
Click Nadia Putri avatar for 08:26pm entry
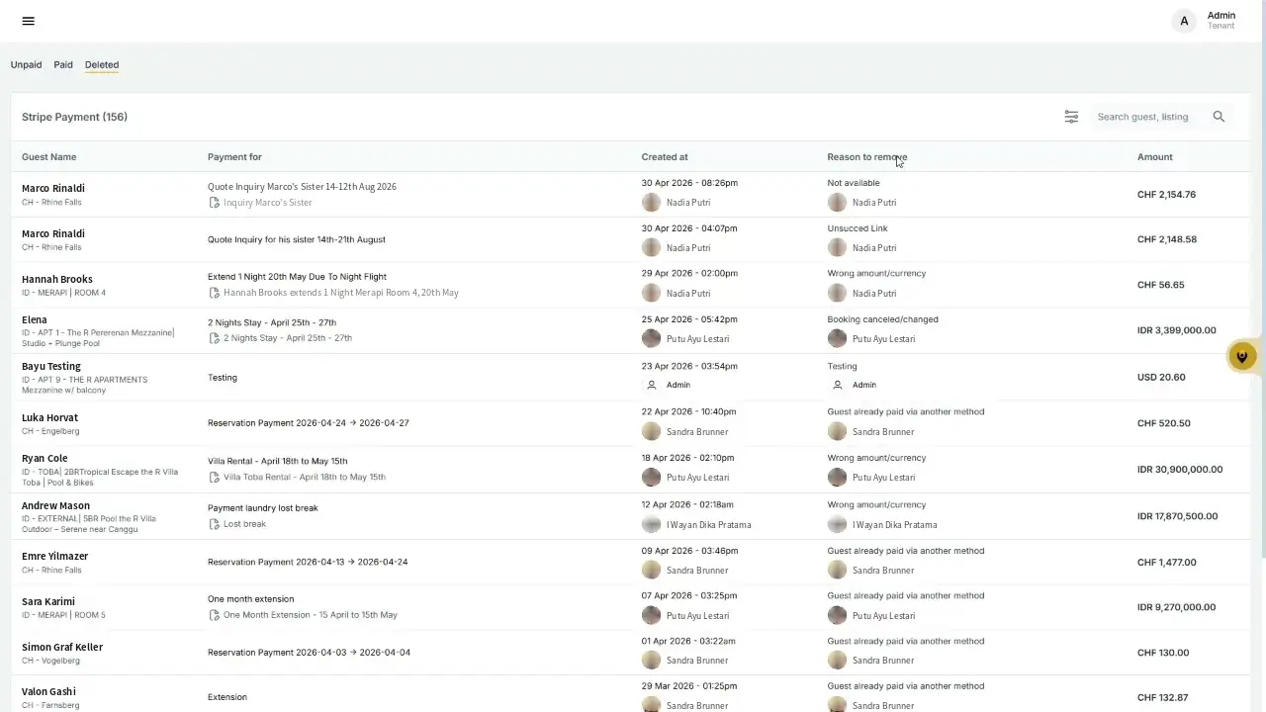(x=651, y=203)
